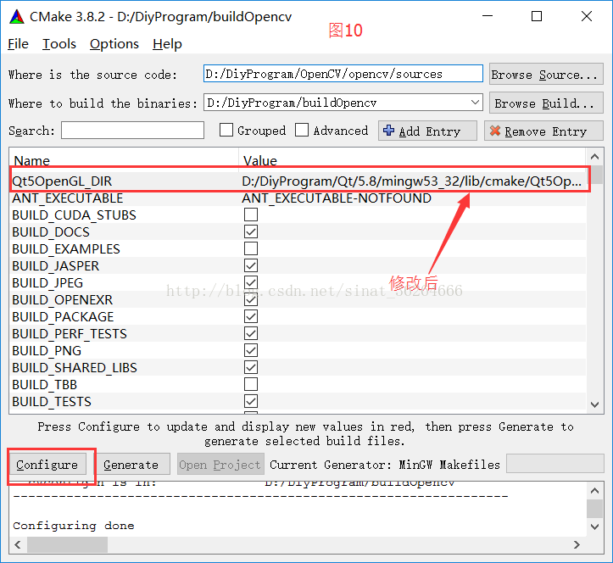This screenshot has height=563, width=613.
Task: Open the File menu
Action: point(18,44)
